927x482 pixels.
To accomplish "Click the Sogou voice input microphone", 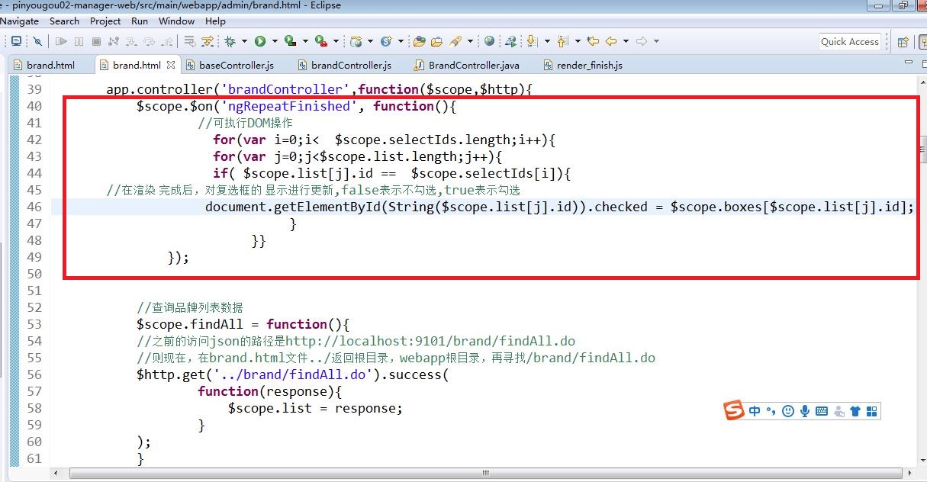I will (804, 411).
